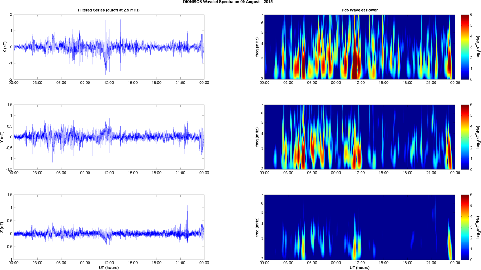Viewport: 481px width, 270px height.
Task: Click the log2(nT²/Hz) label of the top colorbar
Action: coord(478,47)
